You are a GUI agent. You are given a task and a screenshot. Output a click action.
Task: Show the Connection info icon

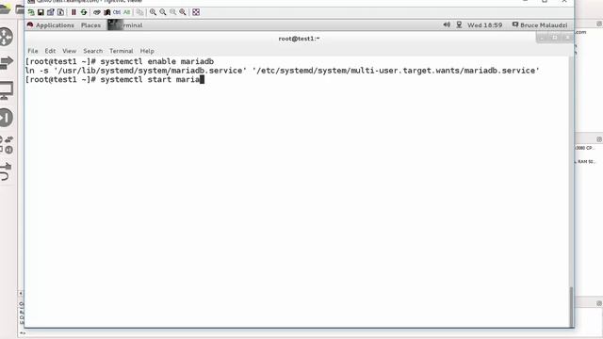point(60,12)
